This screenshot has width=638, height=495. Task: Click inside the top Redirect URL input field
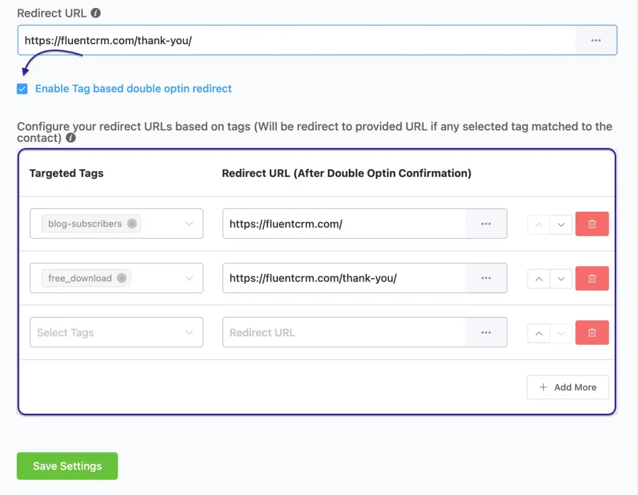pos(249,39)
